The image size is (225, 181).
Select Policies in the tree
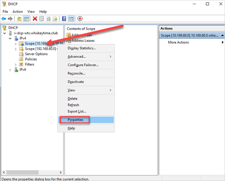pos(31,59)
